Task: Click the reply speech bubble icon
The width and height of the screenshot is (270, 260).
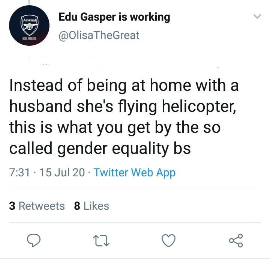Action: [34, 240]
